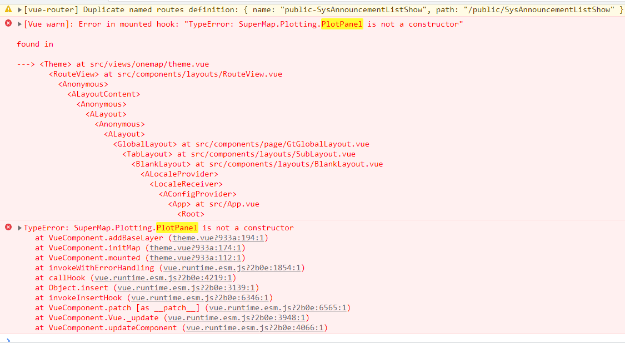The height and width of the screenshot is (343, 625).
Task: Click the VueComponent.addBaseLayer function name
Action: click(x=106, y=238)
